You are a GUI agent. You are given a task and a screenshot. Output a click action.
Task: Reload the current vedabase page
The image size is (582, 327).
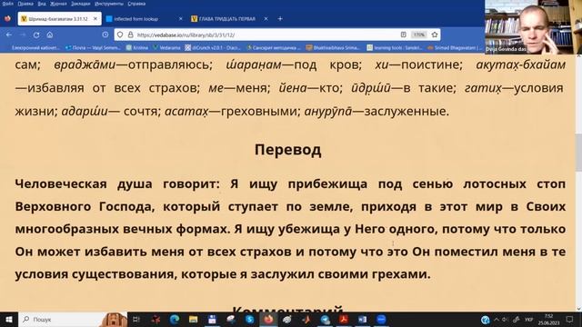(36, 35)
